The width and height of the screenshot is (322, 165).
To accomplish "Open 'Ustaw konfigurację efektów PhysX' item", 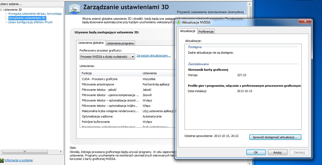I will tap(30, 22).
